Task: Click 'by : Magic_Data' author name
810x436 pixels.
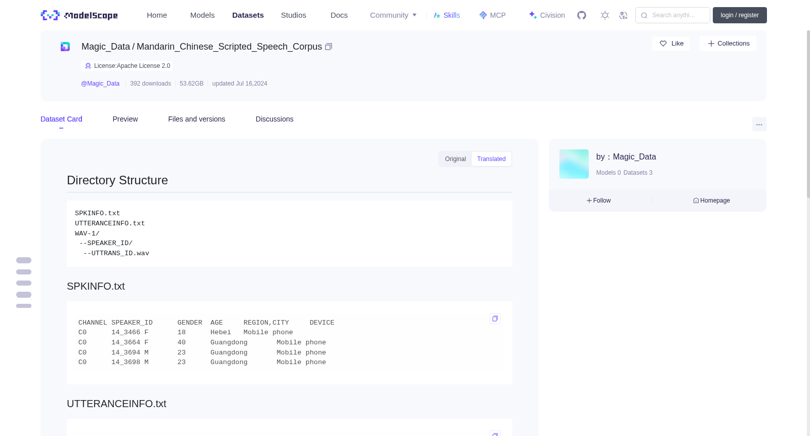Action: pyautogui.click(x=626, y=157)
